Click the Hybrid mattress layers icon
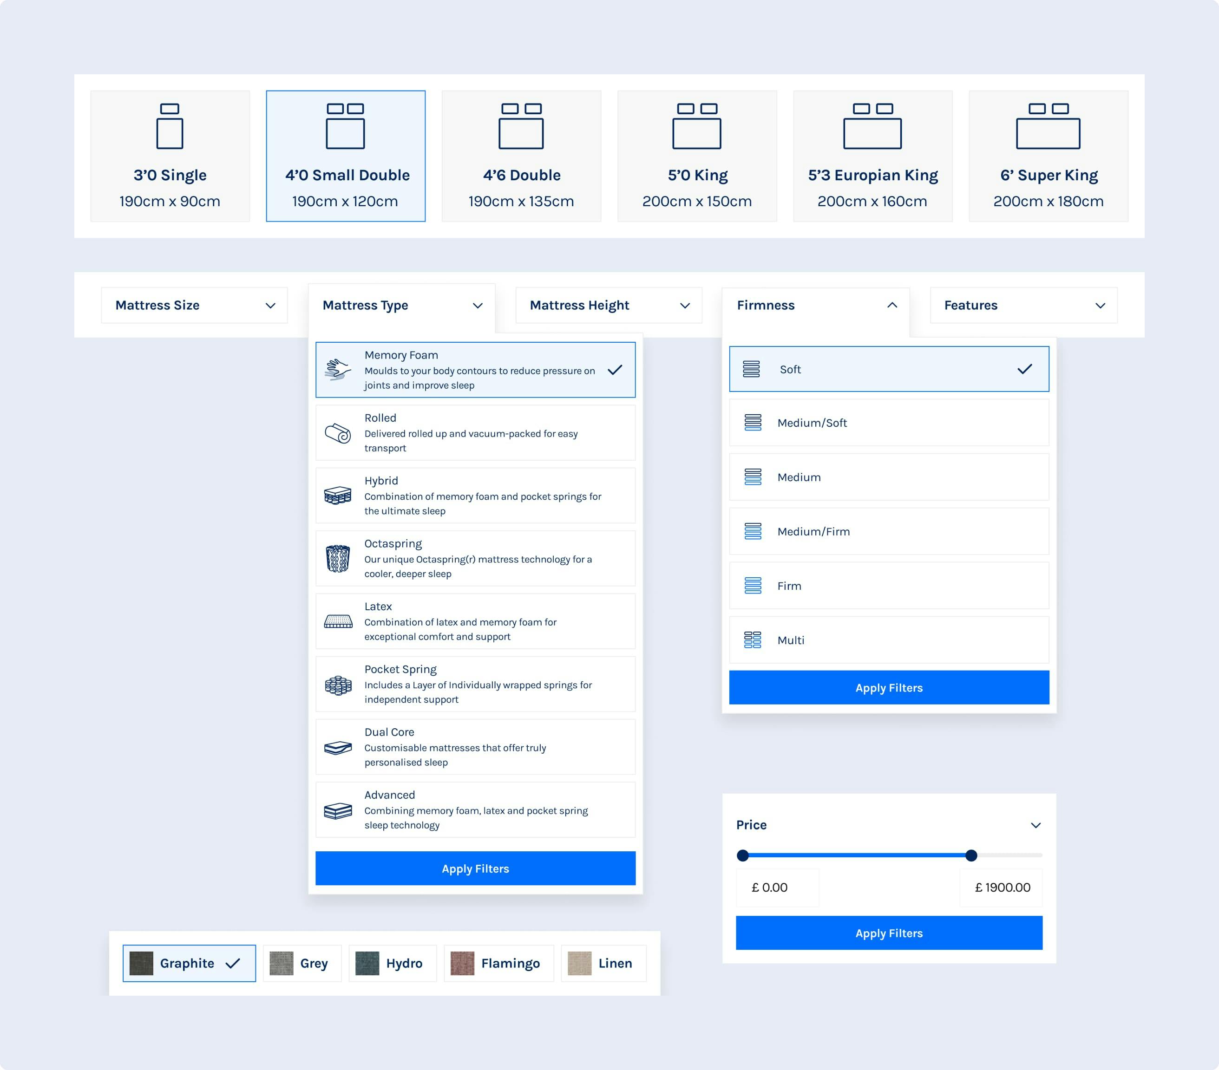 338,496
